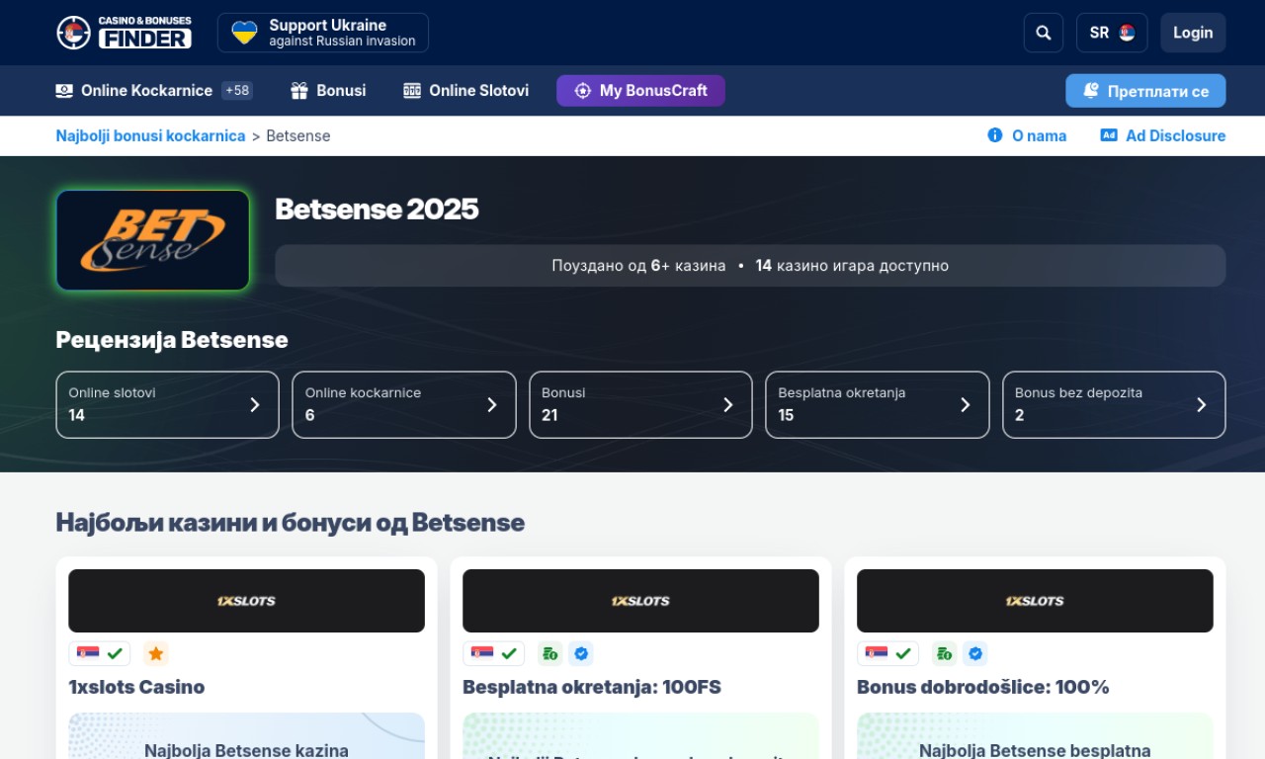
Task: Expand the Bonus bez depozita 2 chevron
Action: 1202,404
